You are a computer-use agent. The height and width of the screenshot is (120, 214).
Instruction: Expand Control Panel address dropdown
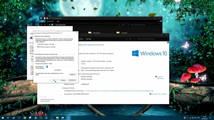[x=127, y=39]
